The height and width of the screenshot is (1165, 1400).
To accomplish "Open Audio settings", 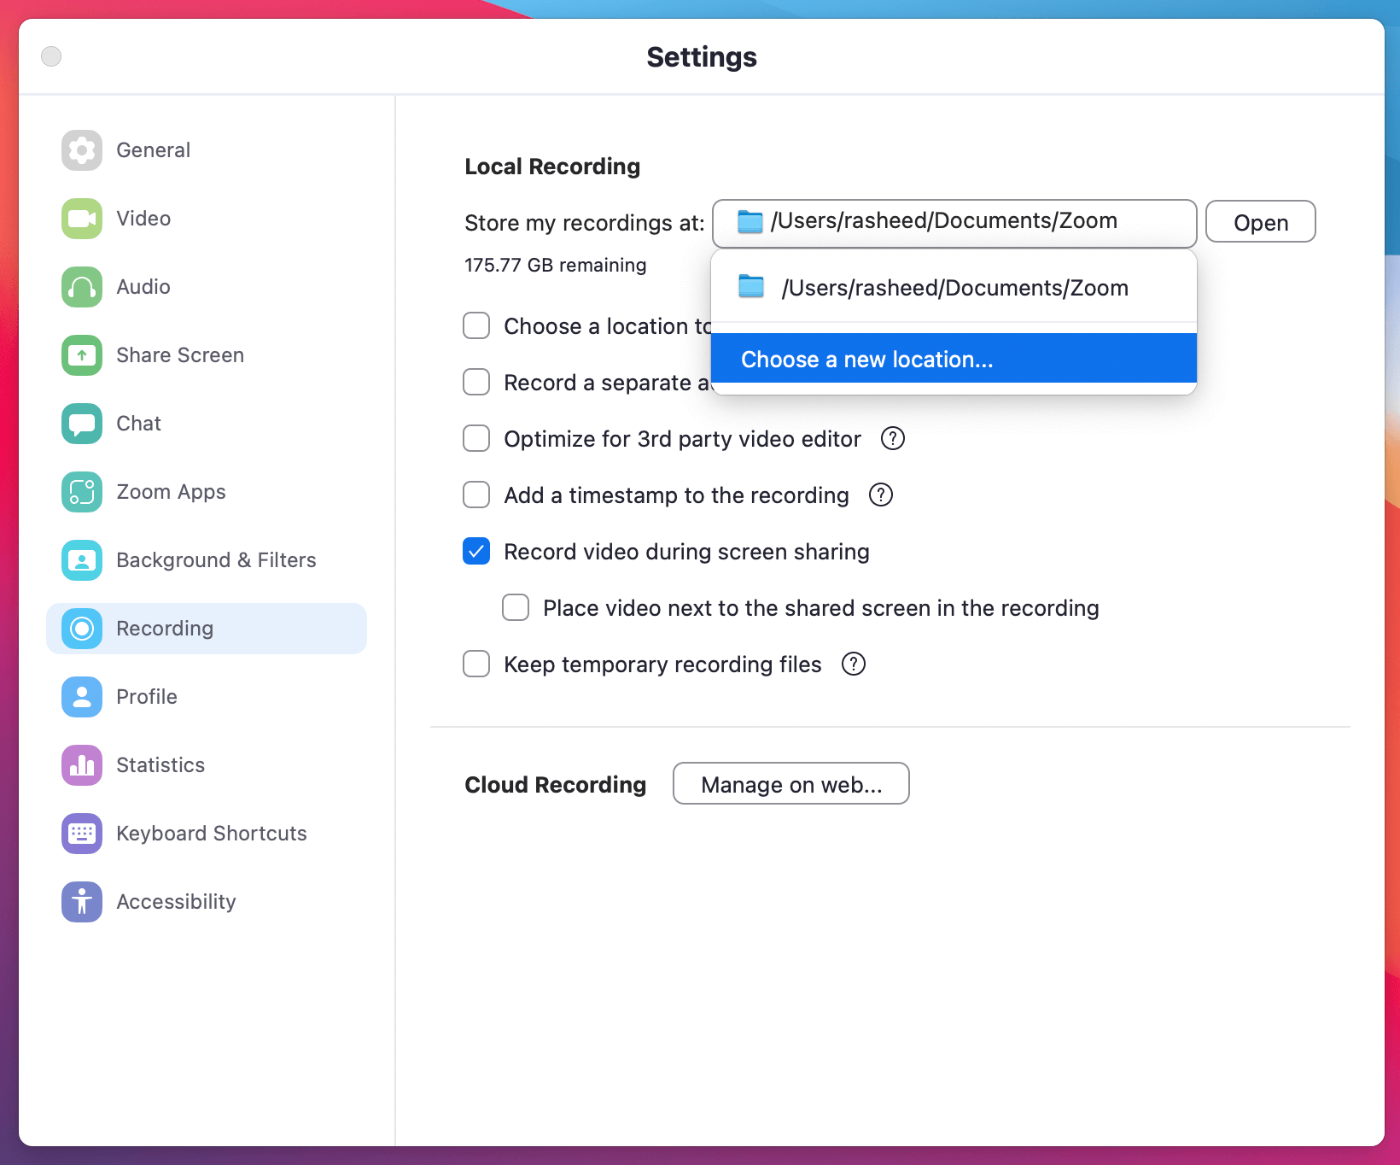I will point(143,287).
